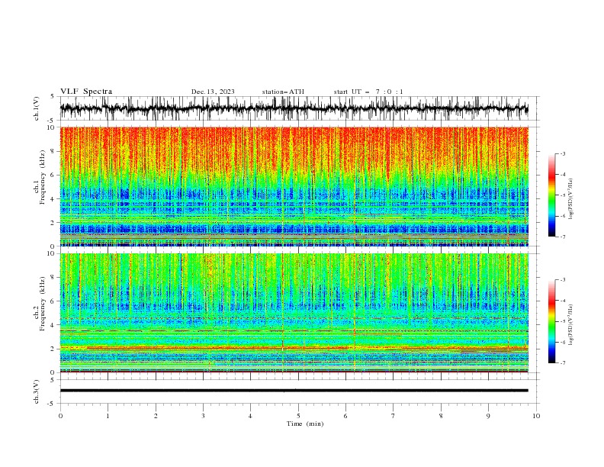Click the time axis tick label "9"
The image size is (604, 467).
click(x=488, y=416)
